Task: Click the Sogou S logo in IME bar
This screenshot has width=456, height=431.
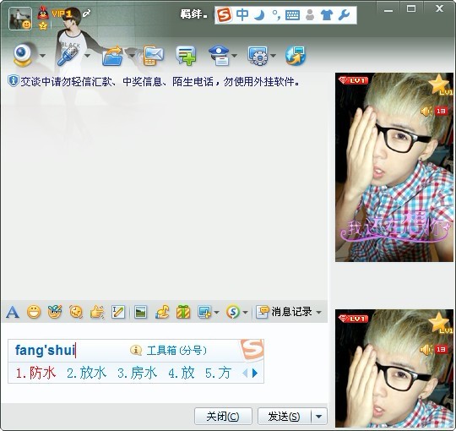Action: [225, 15]
